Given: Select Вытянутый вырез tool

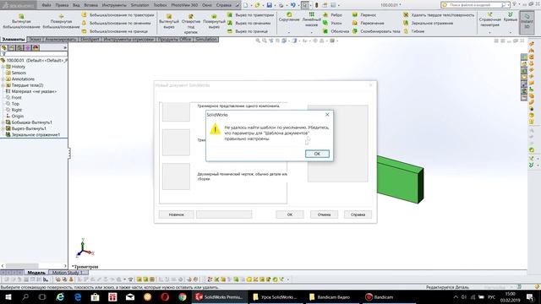Looking at the screenshot, I should (x=169, y=22).
